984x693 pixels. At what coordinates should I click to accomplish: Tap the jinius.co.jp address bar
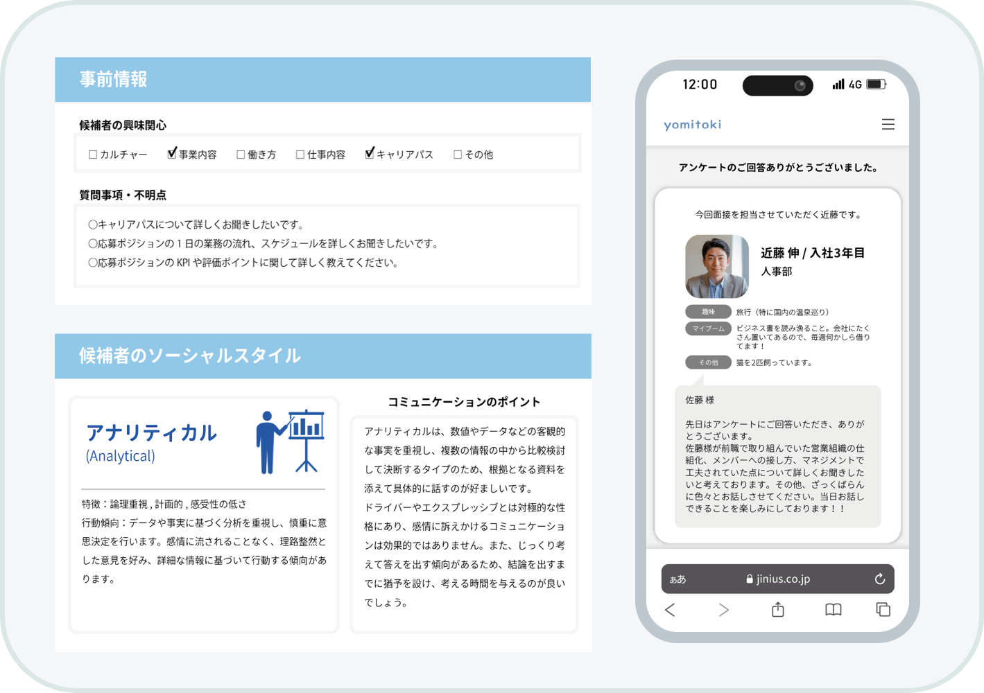click(778, 579)
